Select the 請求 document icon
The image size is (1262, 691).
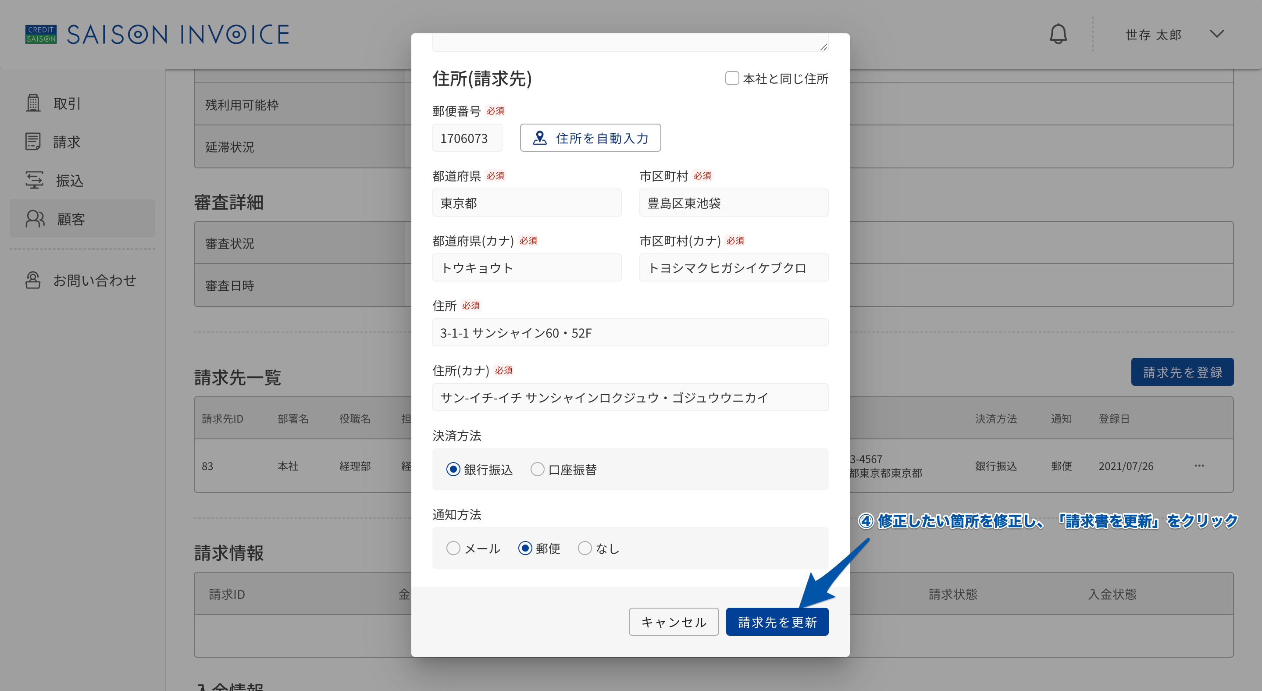pos(33,142)
